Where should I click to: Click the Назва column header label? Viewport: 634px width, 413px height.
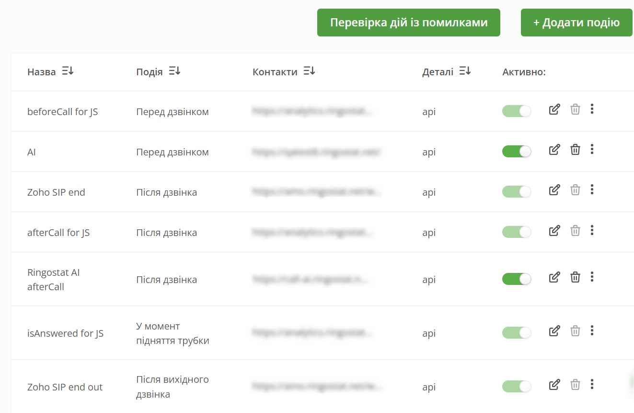[x=42, y=72]
